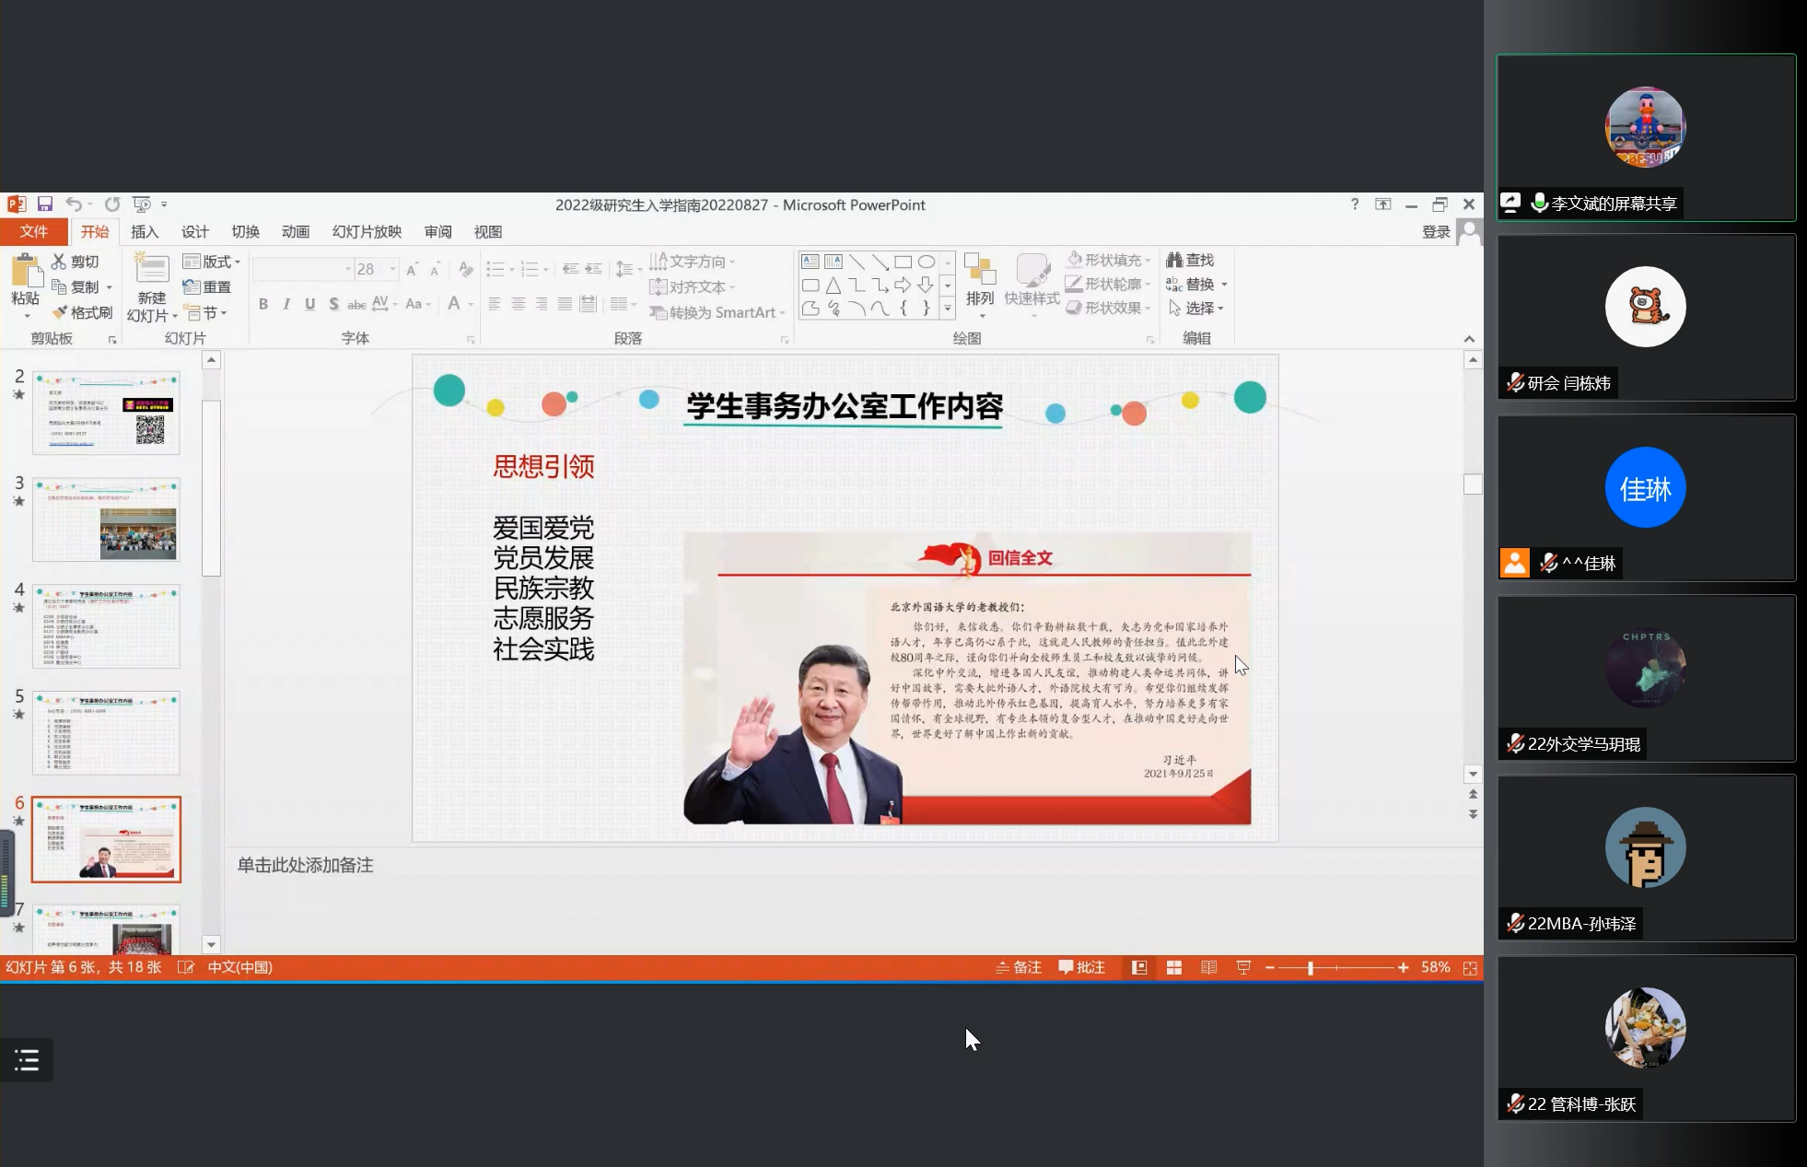Open the Insert tab (插入)
The image size is (1807, 1167).
click(x=145, y=232)
